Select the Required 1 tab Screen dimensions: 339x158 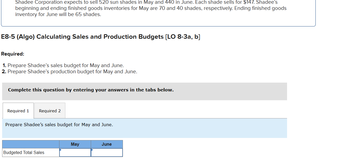pyautogui.click(x=18, y=110)
